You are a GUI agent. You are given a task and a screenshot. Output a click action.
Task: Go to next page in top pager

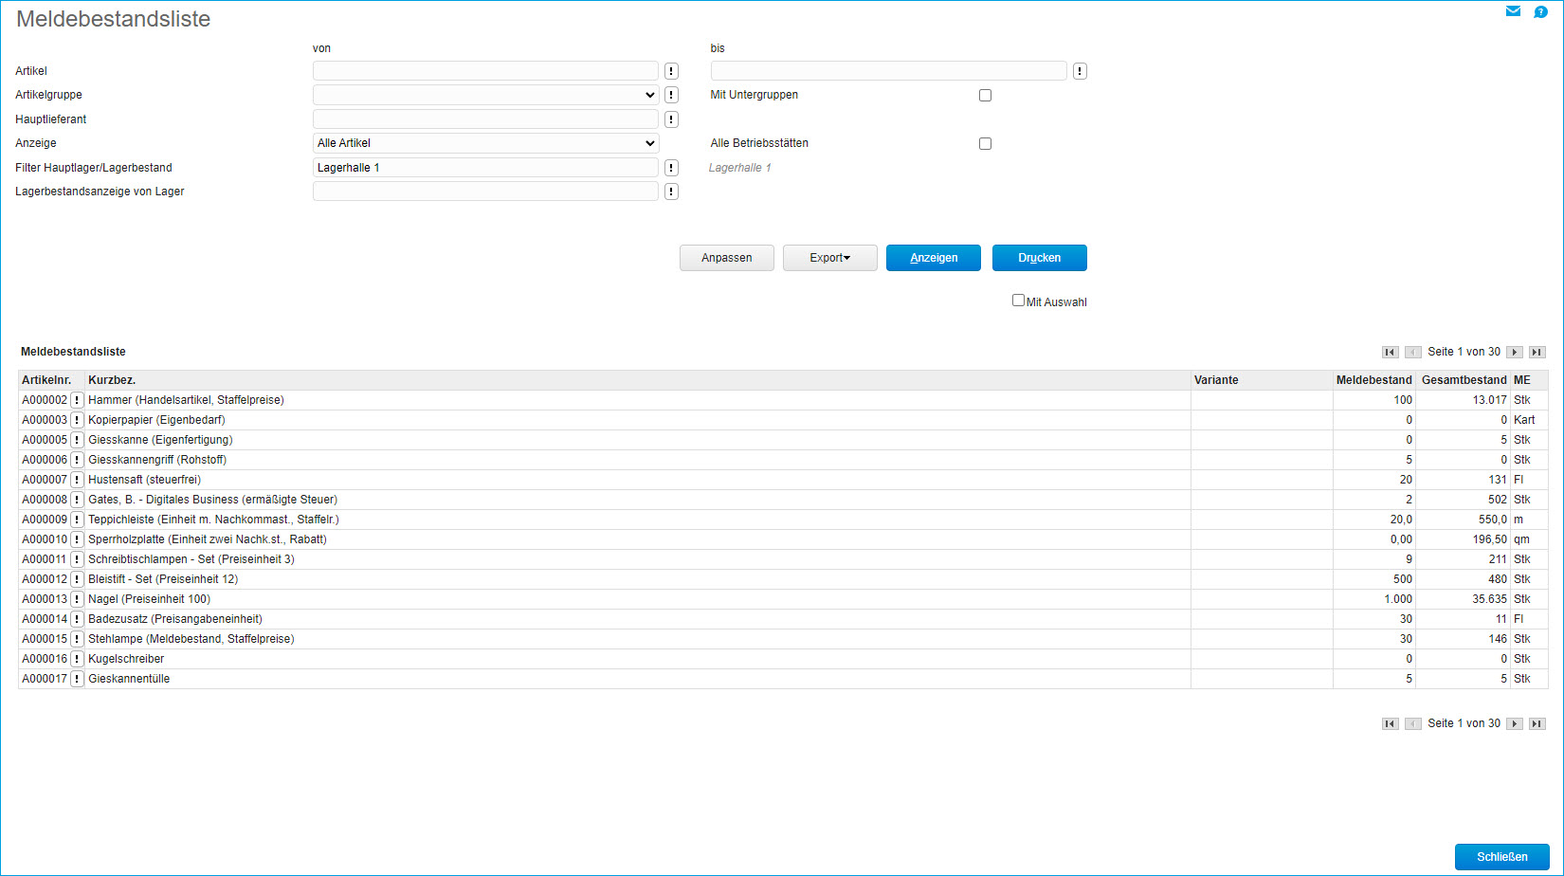[1515, 352]
